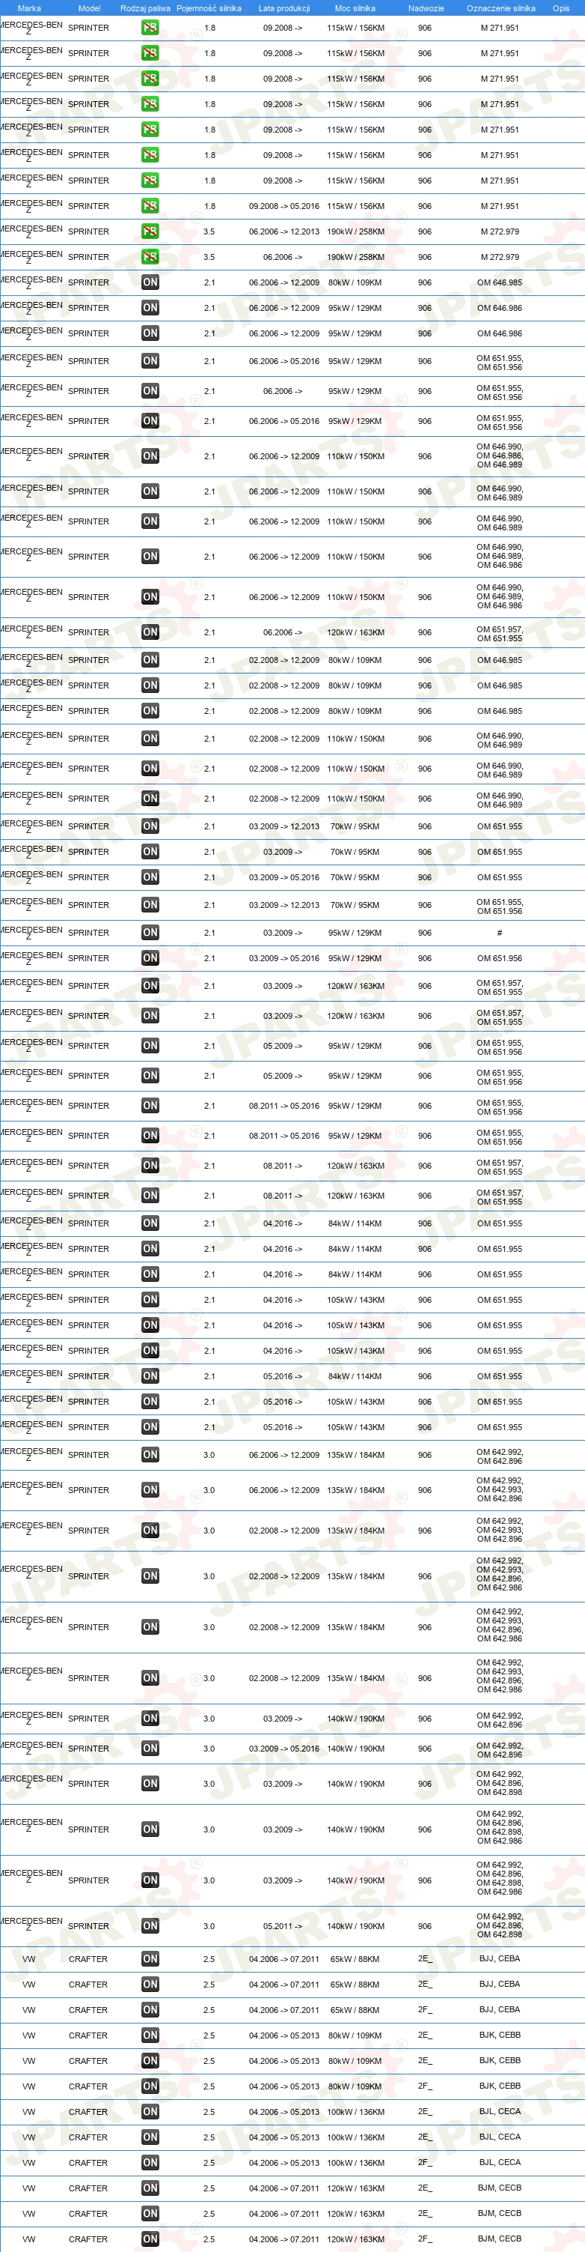Click the Model column header
The height and width of the screenshot is (2252, 585).
pos(89,8)
